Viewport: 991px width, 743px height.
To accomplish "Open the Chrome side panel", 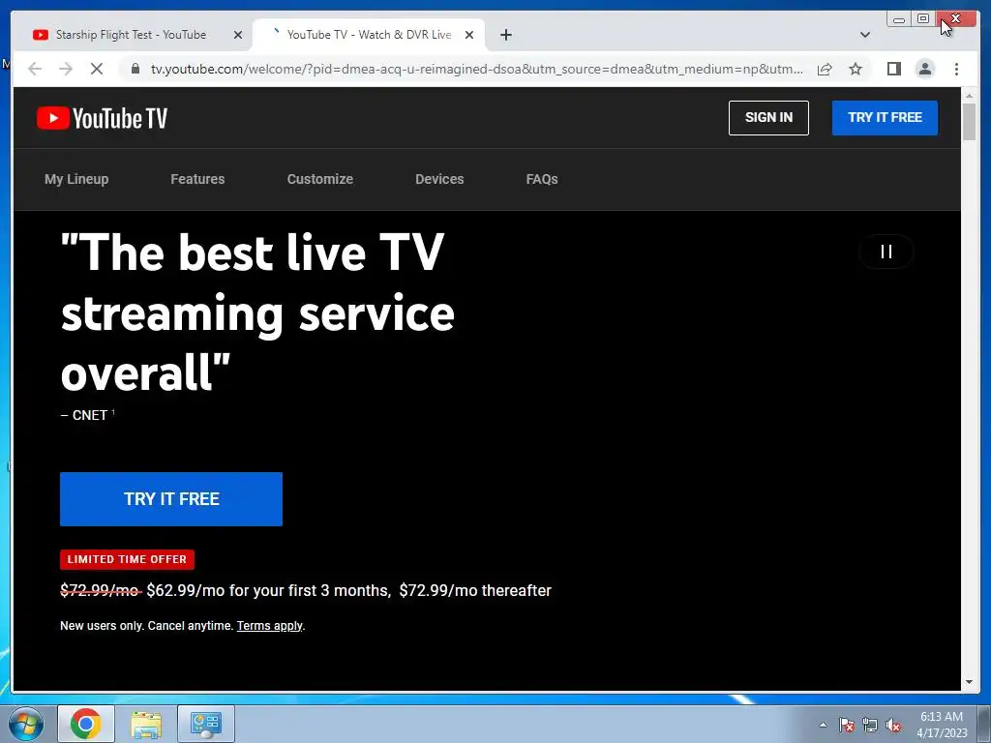I will (x=893, y=69).
